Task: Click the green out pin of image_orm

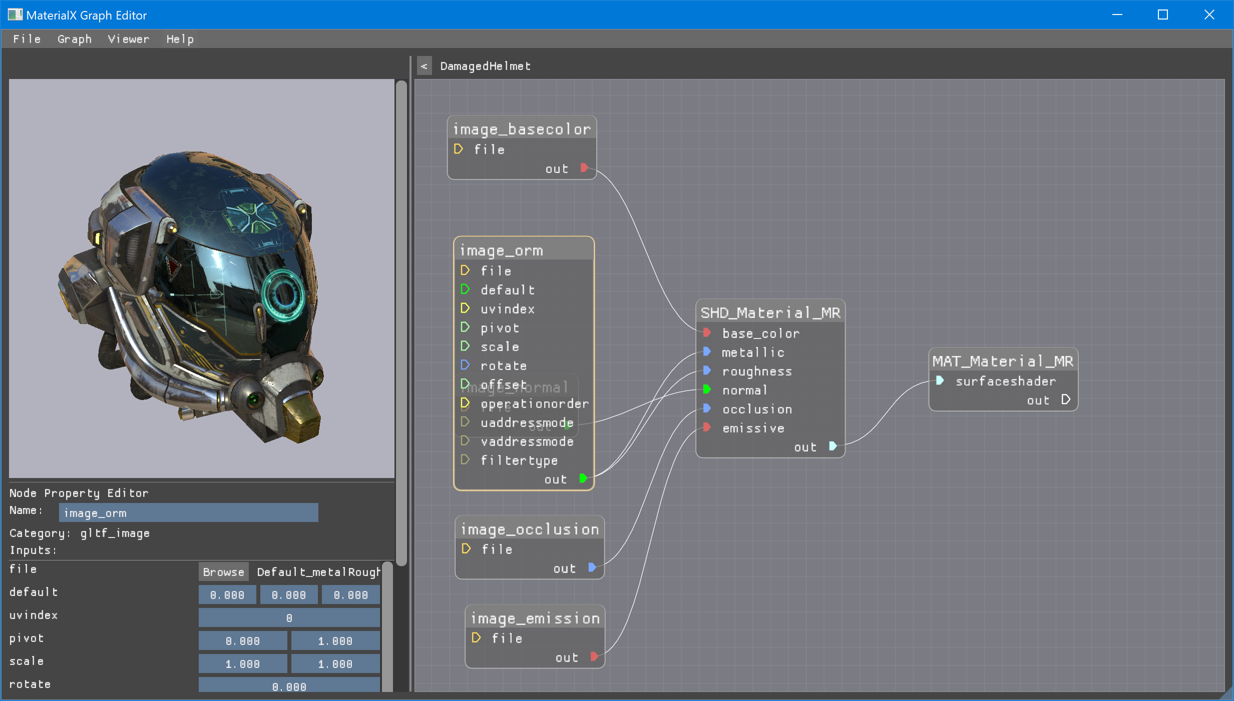Action: 583,478
